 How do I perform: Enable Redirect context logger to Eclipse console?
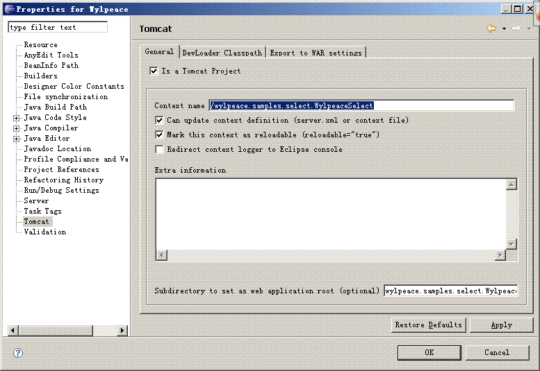tap(159, 149)
